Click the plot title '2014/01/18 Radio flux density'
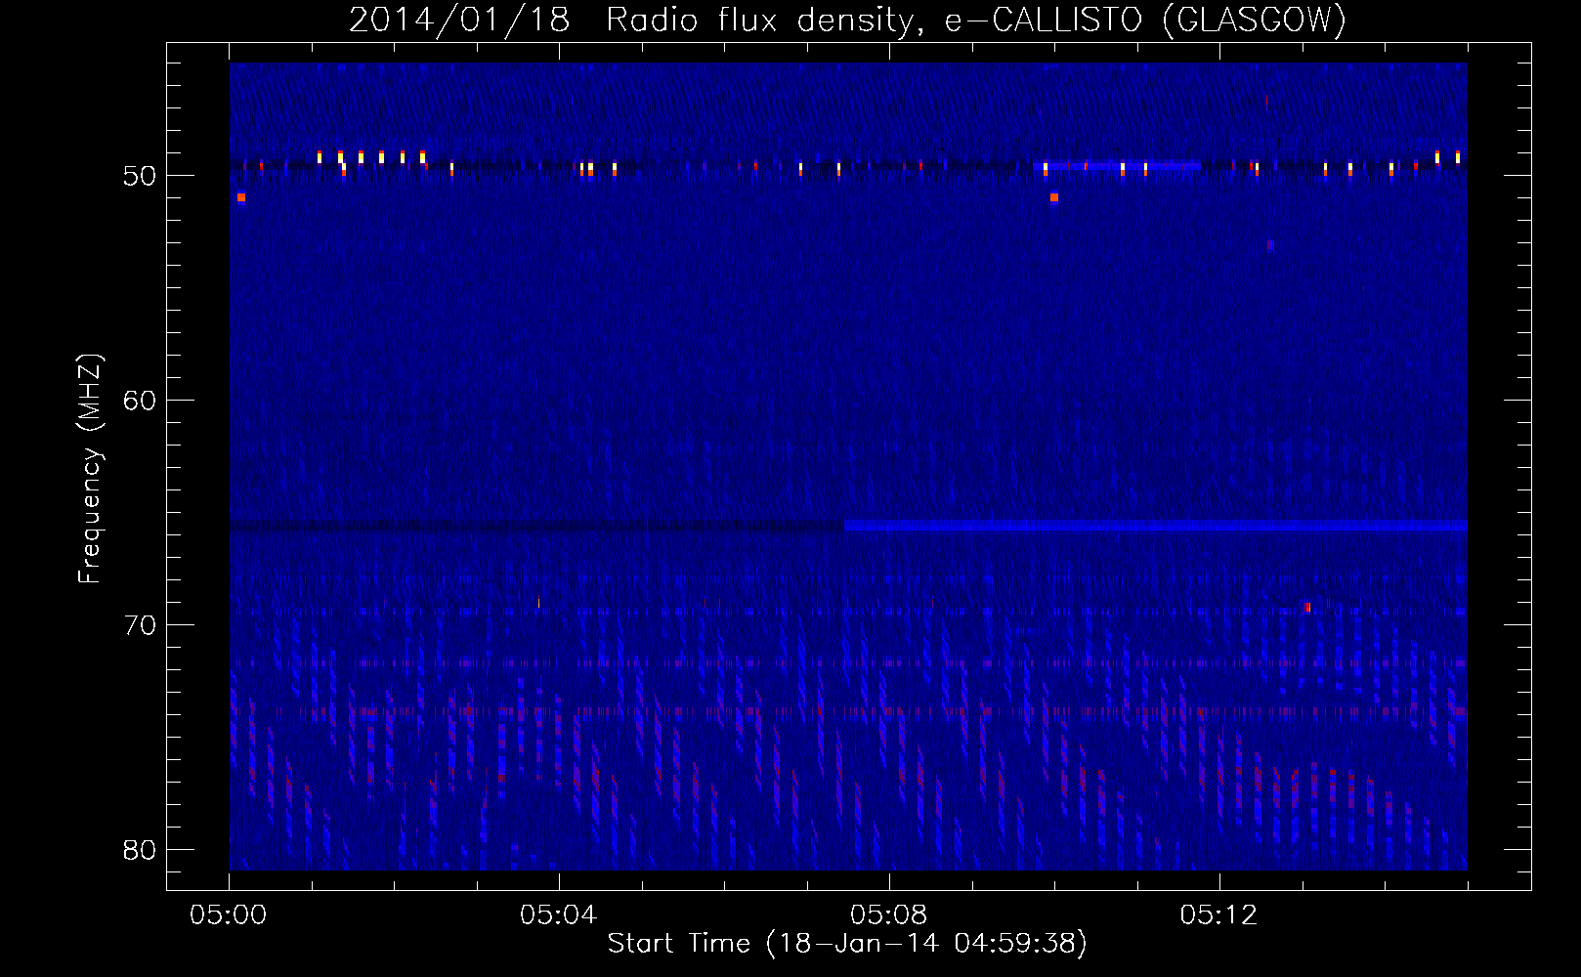The image size is (1581, 977). point(633,20)
